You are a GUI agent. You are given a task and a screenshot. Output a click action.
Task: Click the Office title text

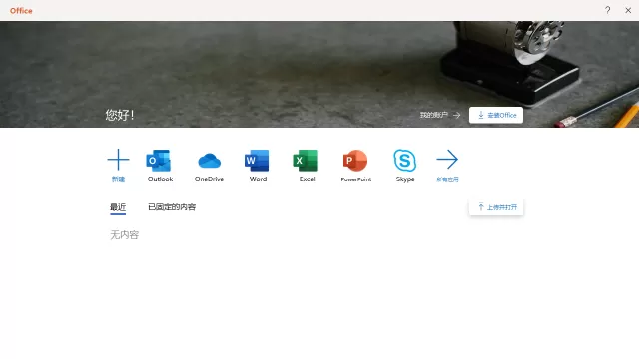coord(21,11)
